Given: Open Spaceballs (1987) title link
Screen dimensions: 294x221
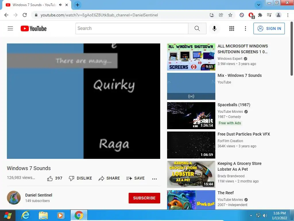Looking at the screenshot, I should coord(234,105).
